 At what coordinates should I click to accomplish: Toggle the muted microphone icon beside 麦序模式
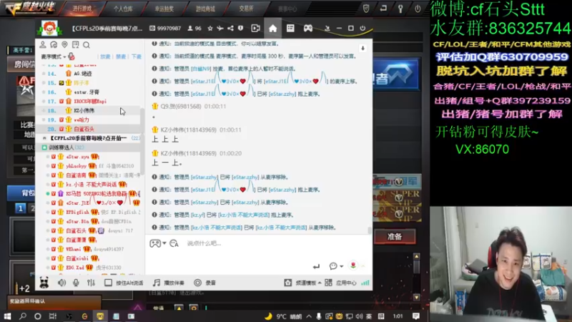(71, 57)
